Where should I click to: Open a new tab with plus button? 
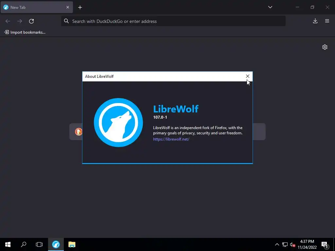[x=80, y=8]
